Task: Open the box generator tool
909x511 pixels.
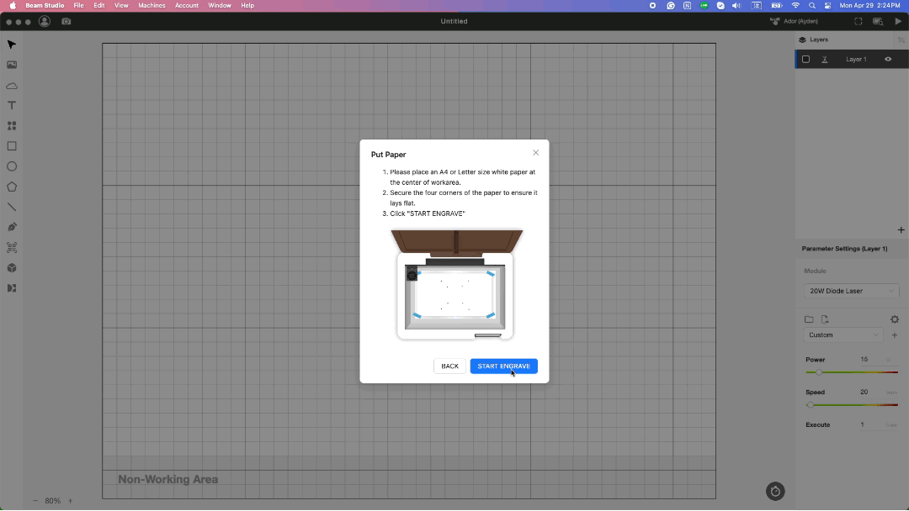Action: pyautogui.click(x=12, y=268)
